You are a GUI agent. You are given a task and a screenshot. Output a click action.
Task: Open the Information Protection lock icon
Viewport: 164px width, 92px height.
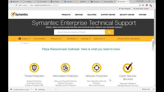pyautogui.click(x=65, y=68)
